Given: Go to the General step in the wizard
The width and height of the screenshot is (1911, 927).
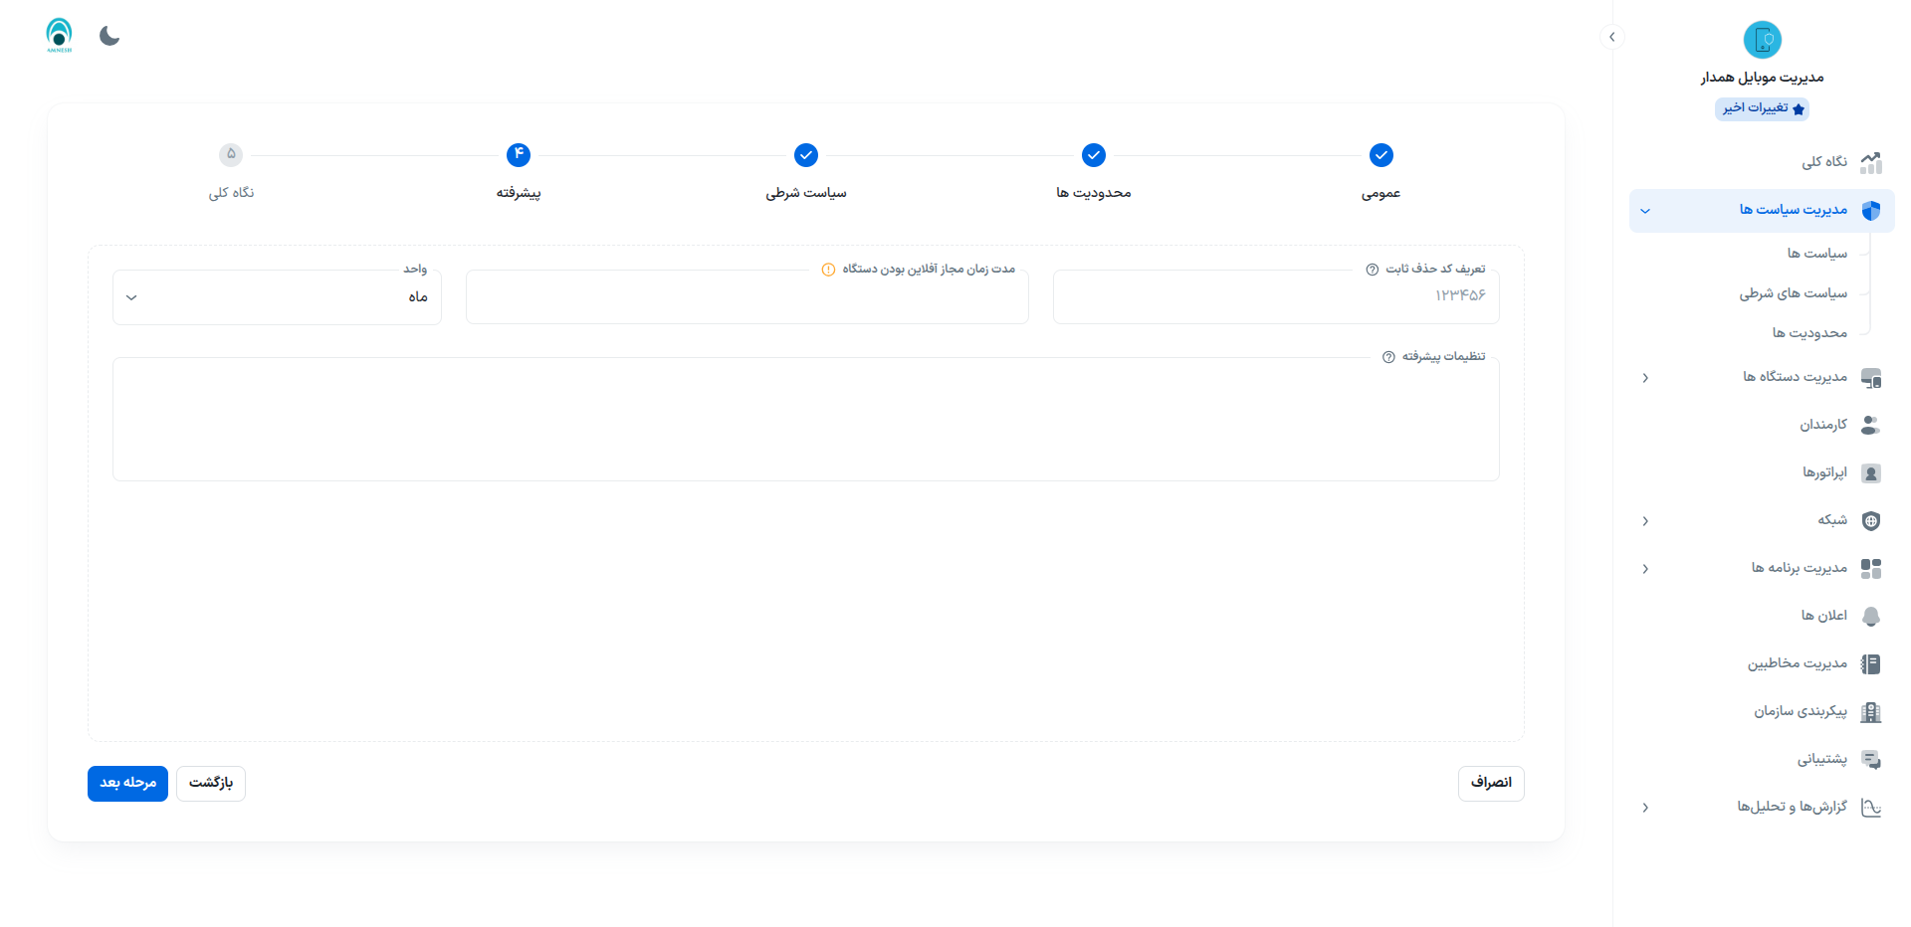Looking at the screenshot, I should (1380, 156).
